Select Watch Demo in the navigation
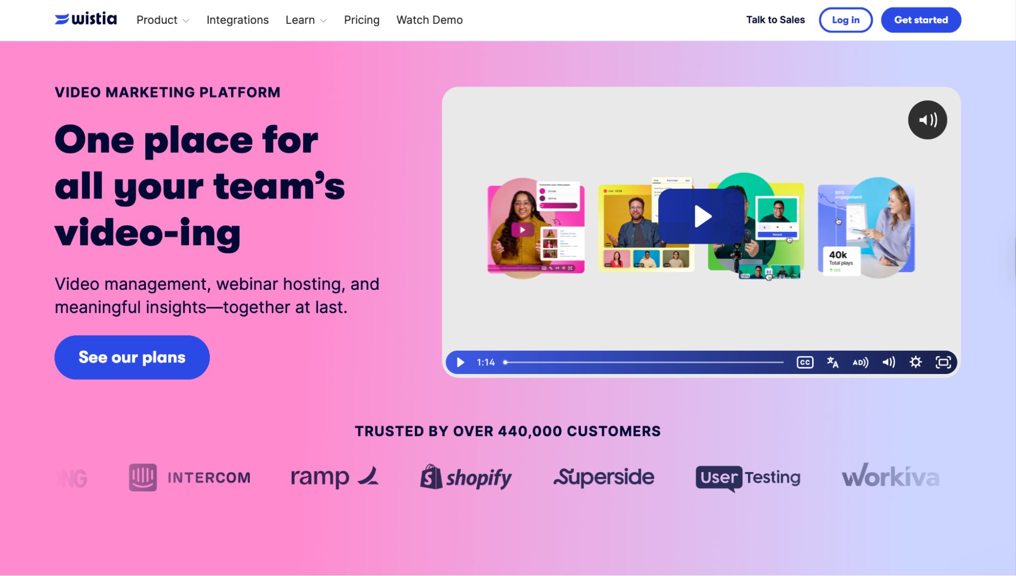This screenshot has height=576, width=1016. pyautogui.click(x=429, y=20)
